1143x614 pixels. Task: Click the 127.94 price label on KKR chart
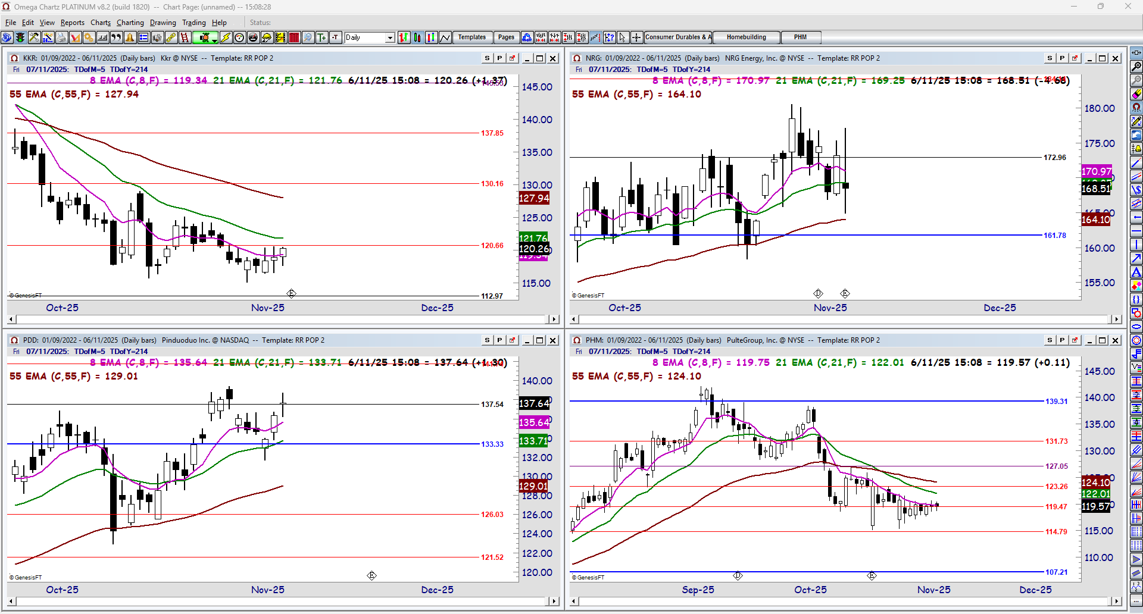pos(534,199)
